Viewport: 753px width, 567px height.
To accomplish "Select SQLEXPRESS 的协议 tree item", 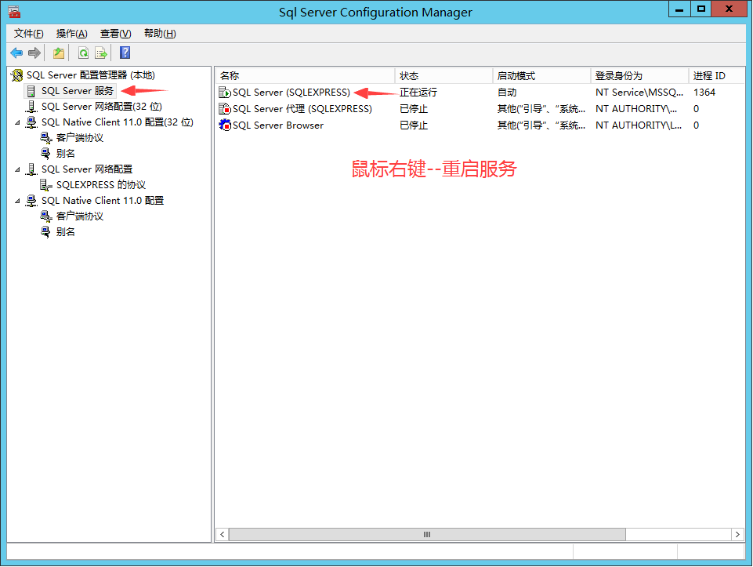I will click(101, 185).
